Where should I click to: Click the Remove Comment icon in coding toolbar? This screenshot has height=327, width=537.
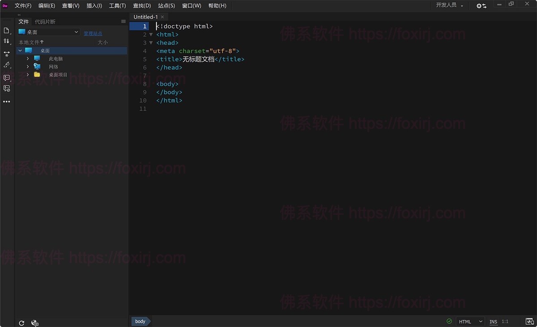(x=7, y=89)
